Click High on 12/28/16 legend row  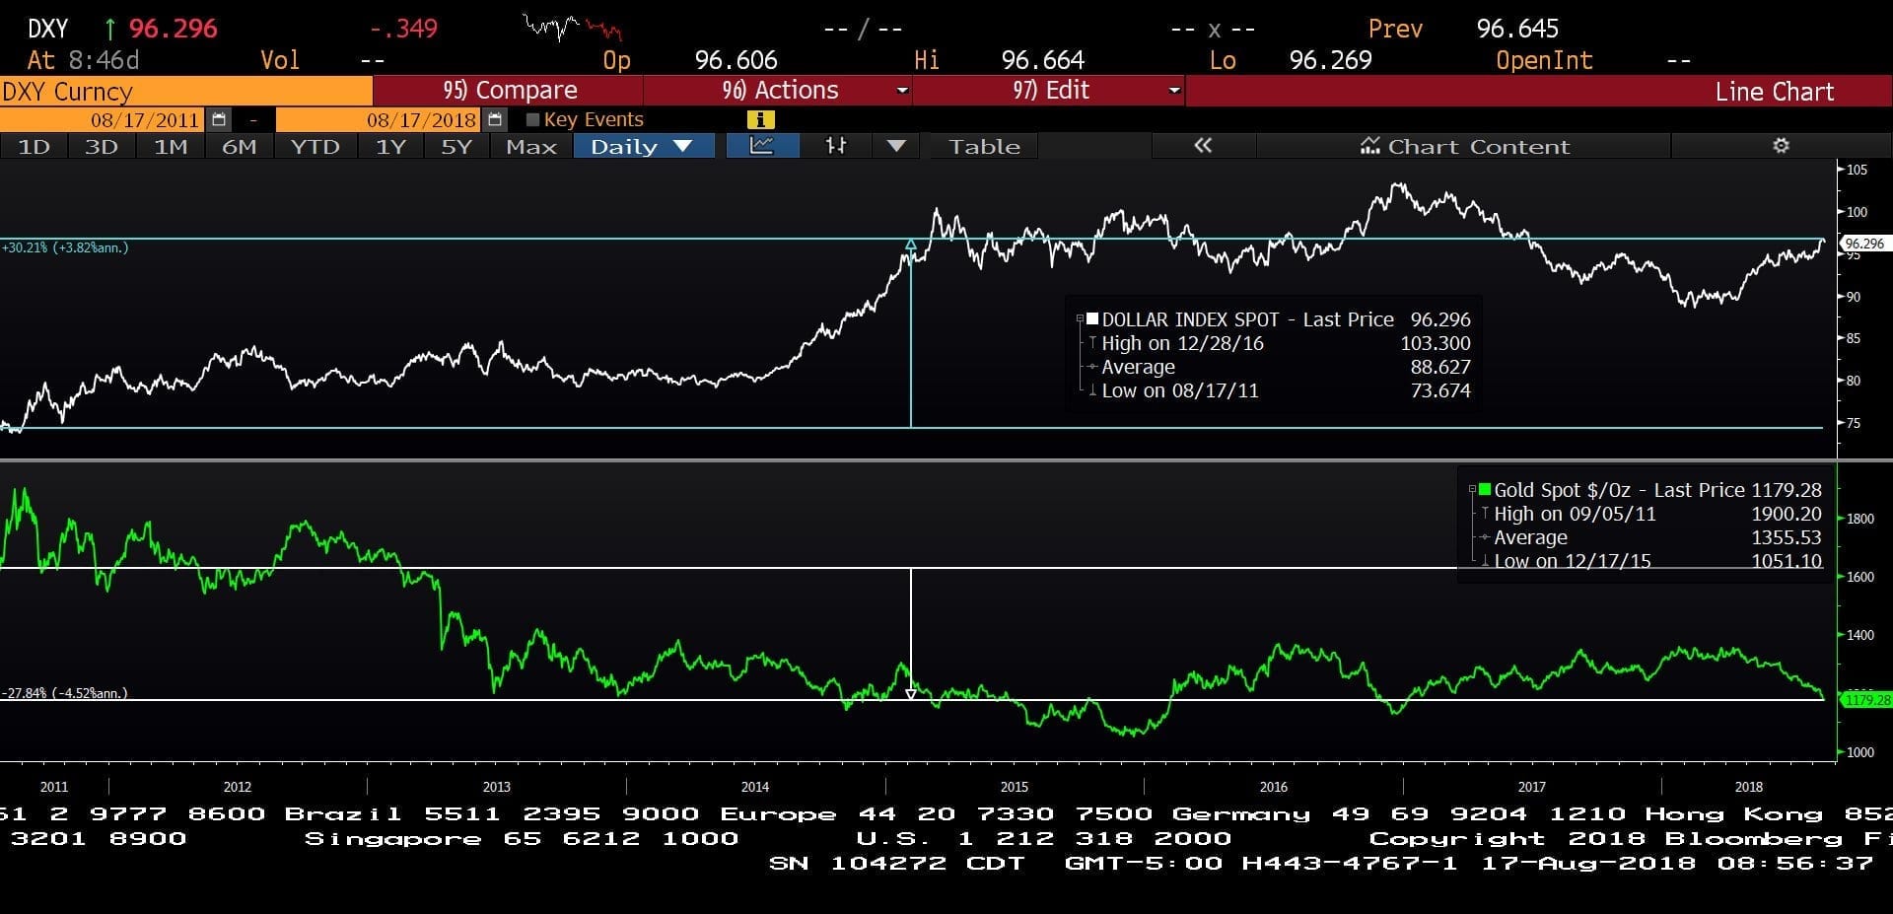pyautogui.click(x=1279, y=343)
